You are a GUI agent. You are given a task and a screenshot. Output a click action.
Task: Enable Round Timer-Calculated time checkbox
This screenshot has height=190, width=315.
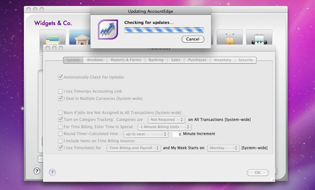point(60,134)
